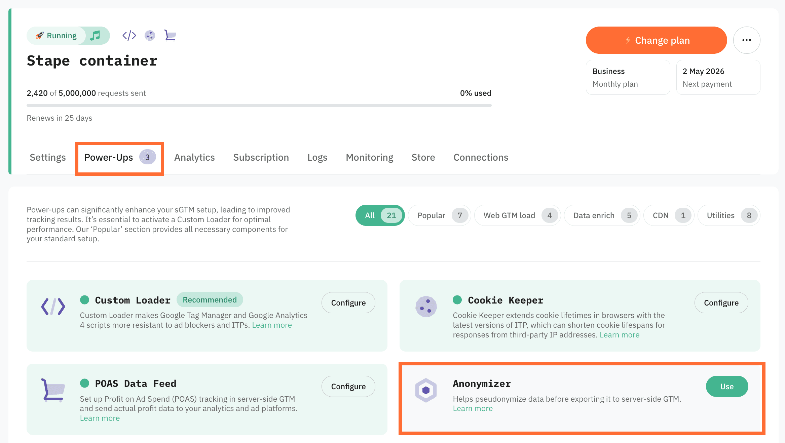Click the Custom Loader code brackets icon

(x=53, y=306)
